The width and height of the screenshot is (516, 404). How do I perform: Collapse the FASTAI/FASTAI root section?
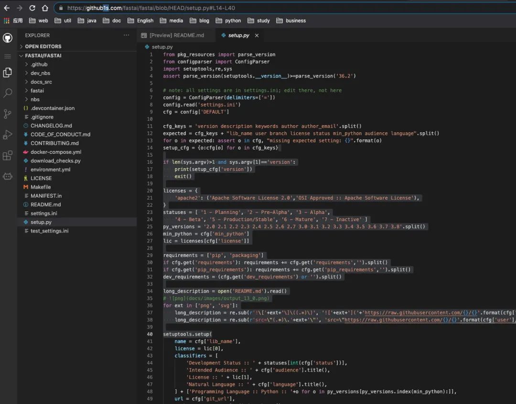pyautogui.click(x=43, y=55)
